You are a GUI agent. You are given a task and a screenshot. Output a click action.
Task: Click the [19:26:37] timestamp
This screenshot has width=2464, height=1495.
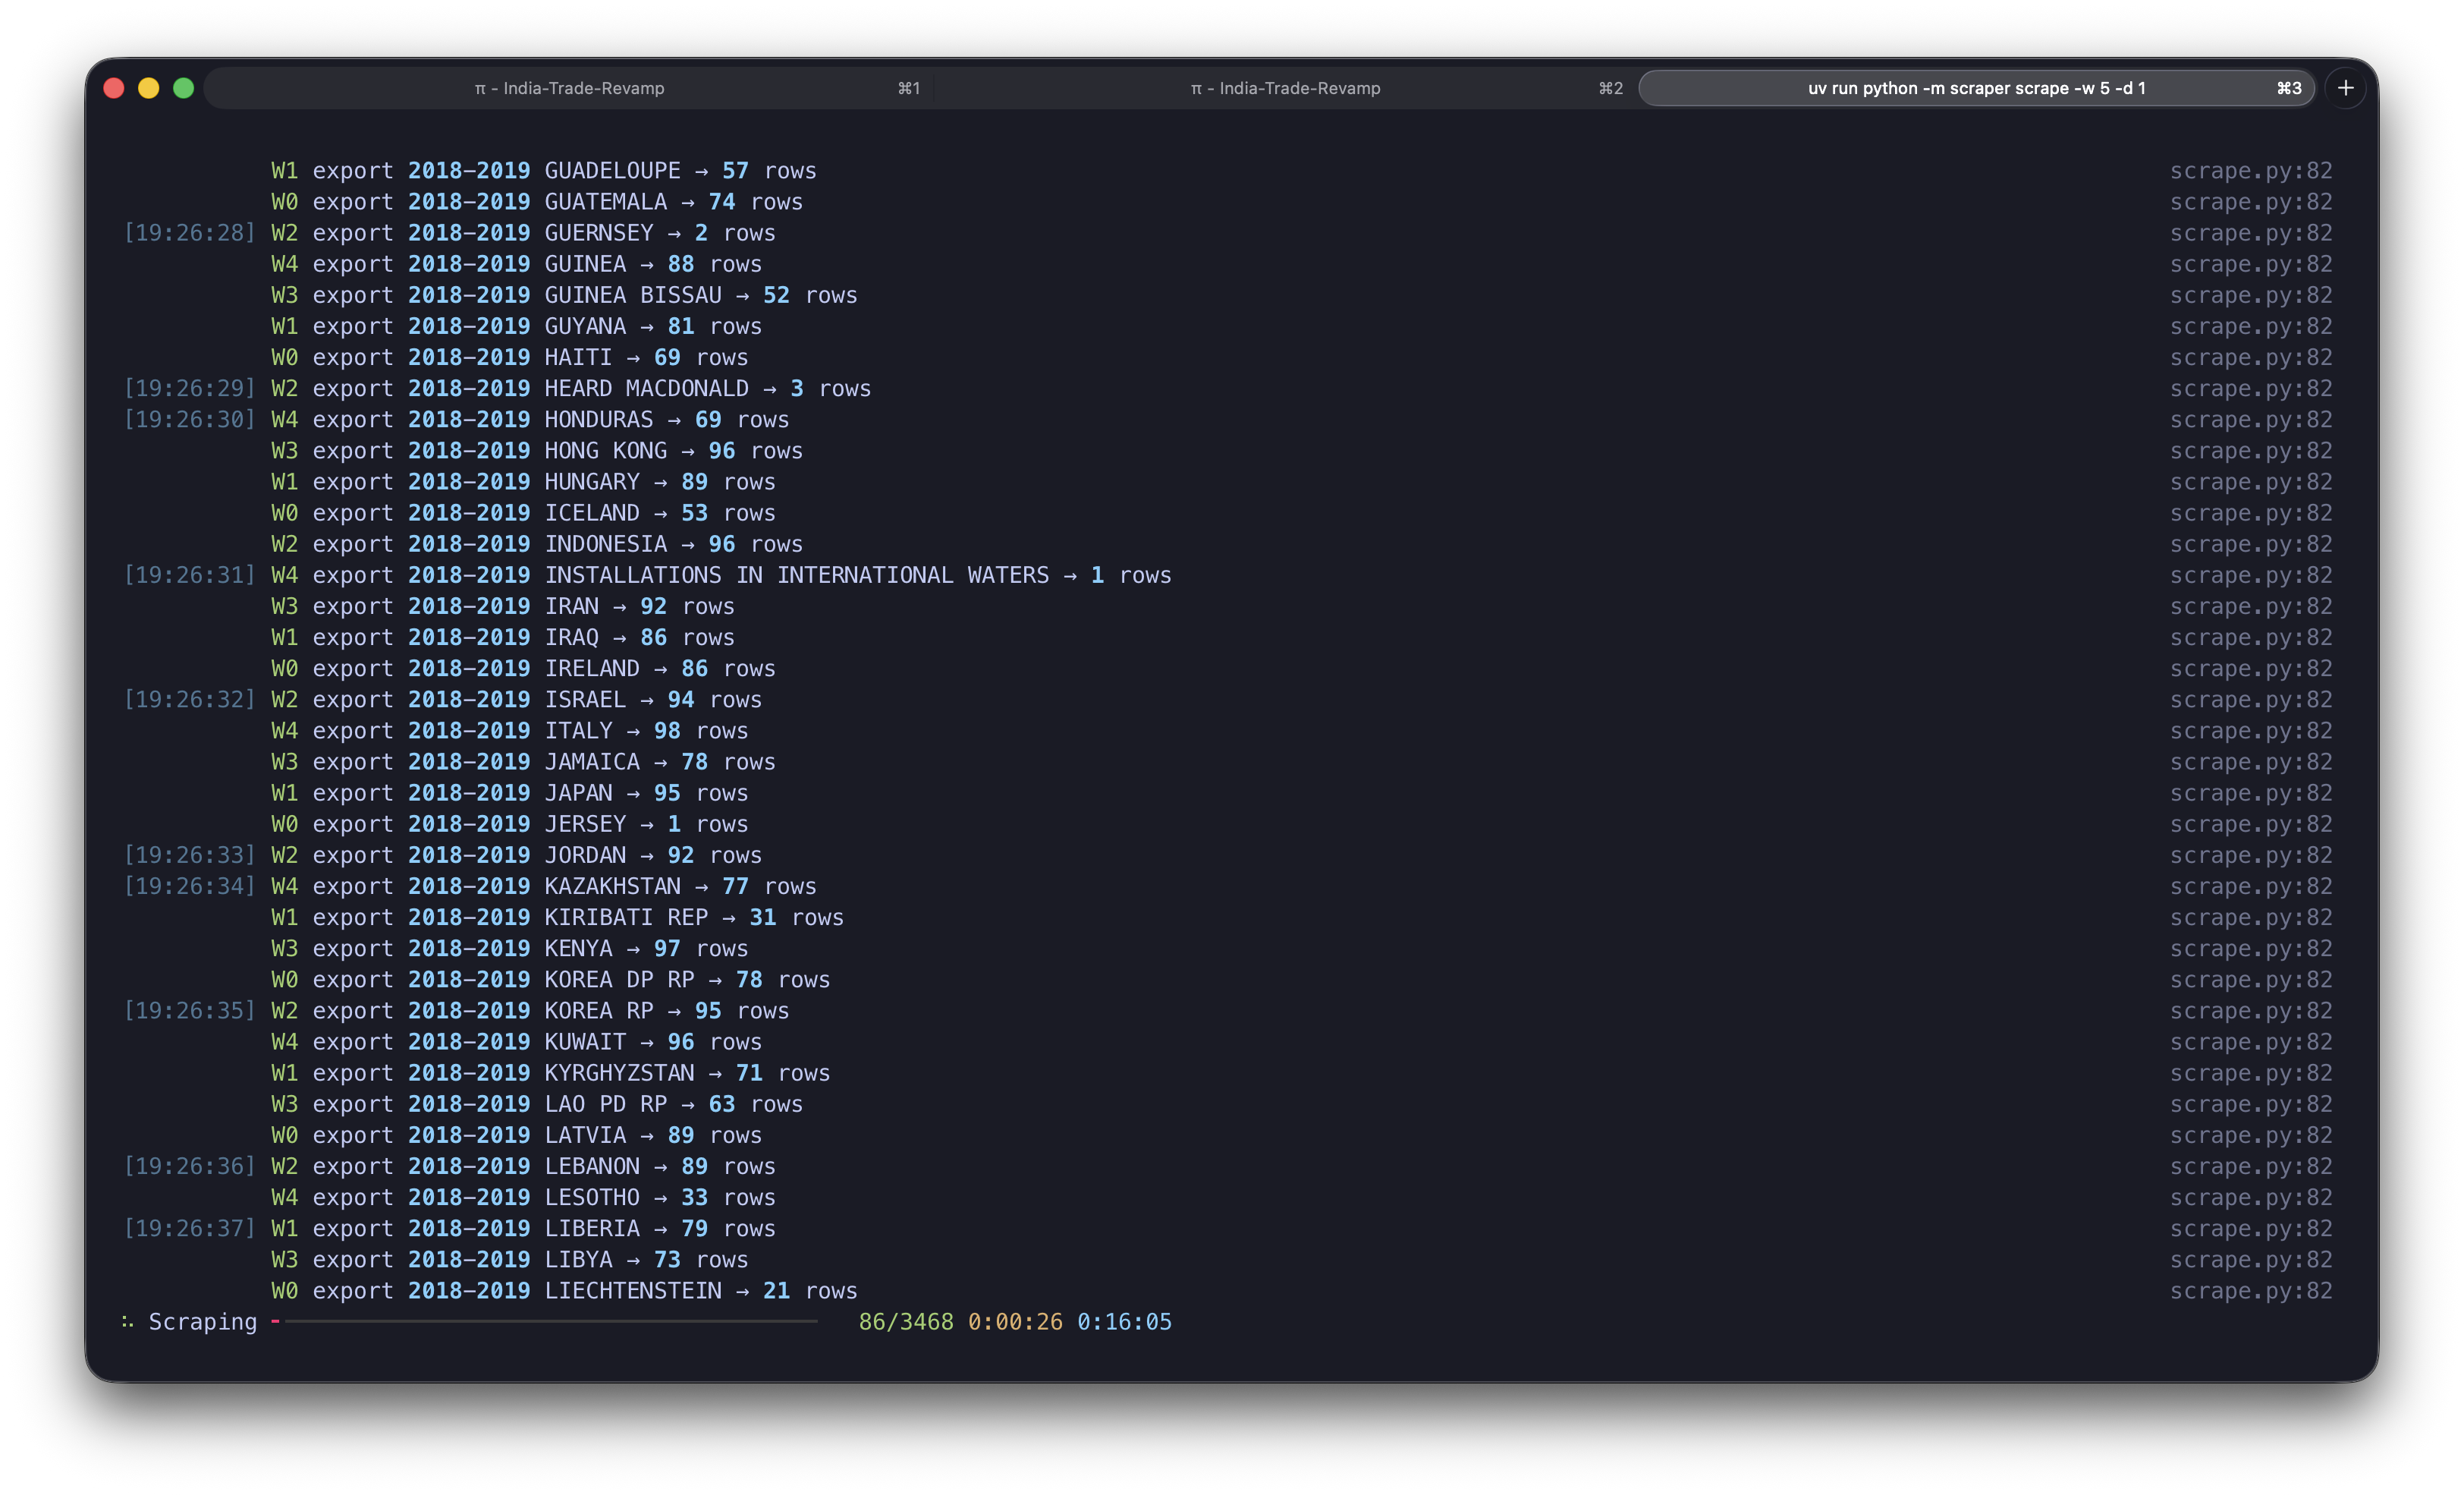pos(190,1229)
